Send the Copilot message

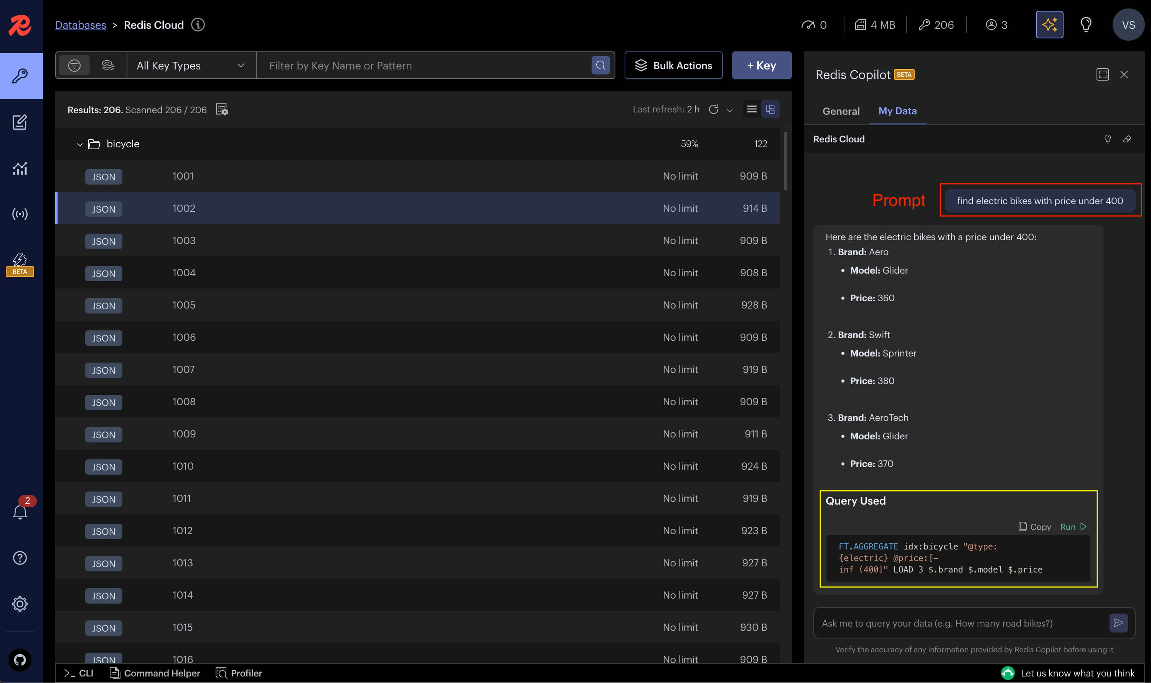(1118, 623)
